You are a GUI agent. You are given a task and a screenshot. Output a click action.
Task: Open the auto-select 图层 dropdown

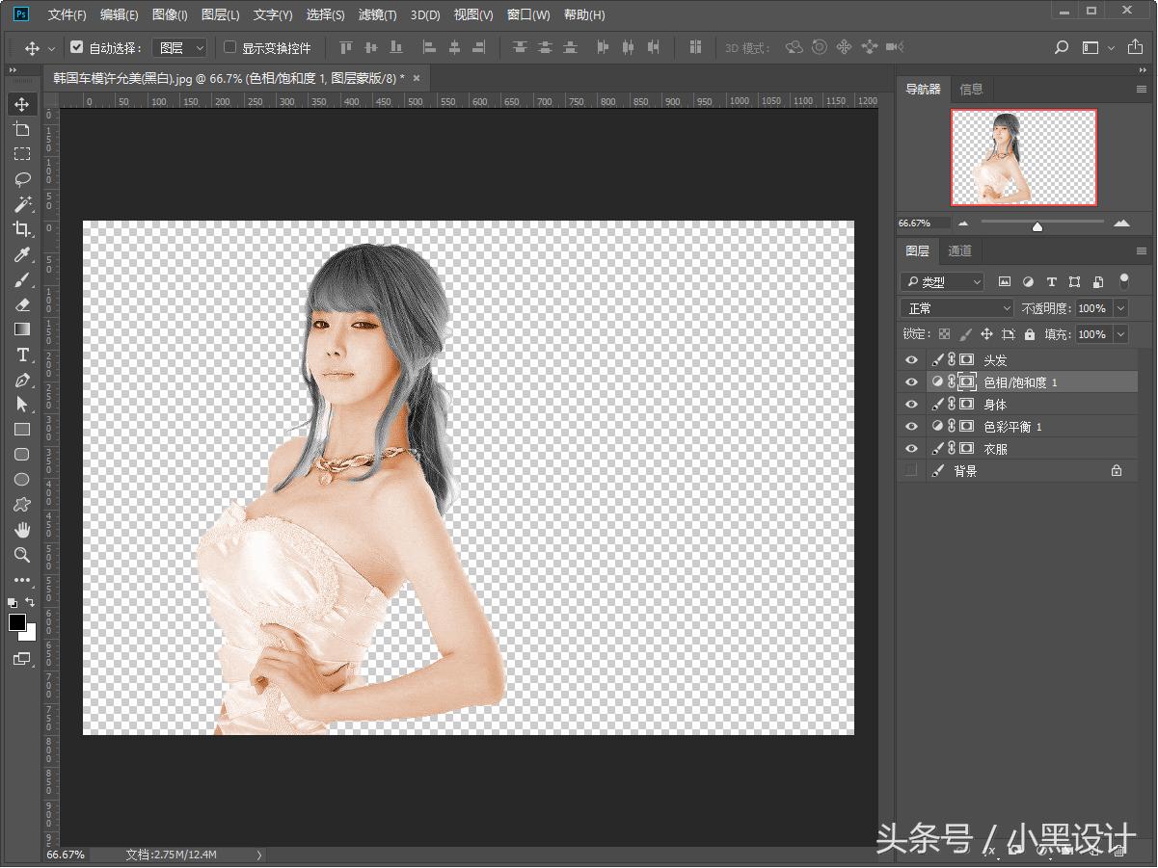[181, 47]
